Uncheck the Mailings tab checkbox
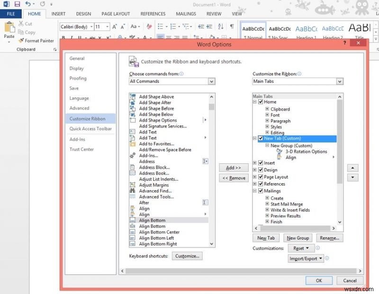Image resolution: width=379 pixels, height=294 pixels. click(x=260, y=191)
